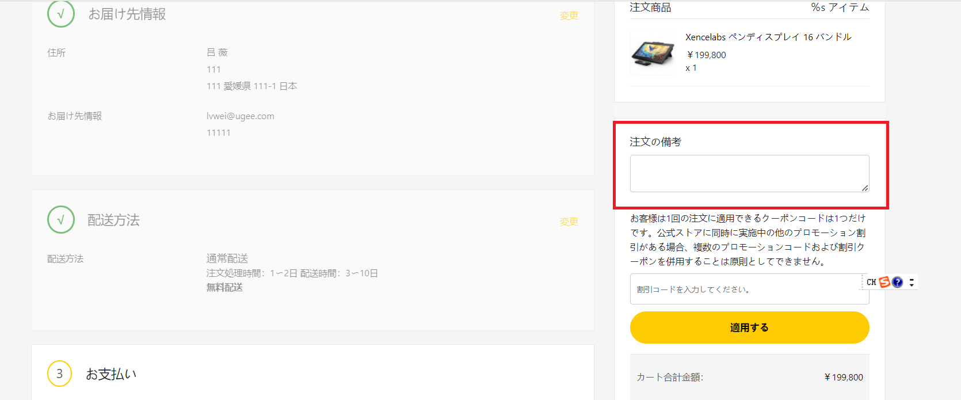Click the textarea resize handle corner

pos(865,188)
